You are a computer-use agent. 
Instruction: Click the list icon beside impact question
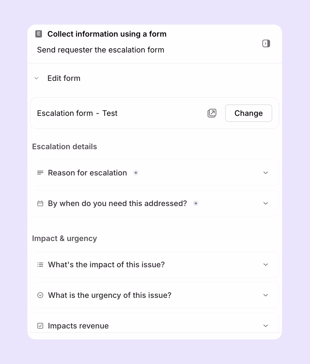tap(40, 265)
